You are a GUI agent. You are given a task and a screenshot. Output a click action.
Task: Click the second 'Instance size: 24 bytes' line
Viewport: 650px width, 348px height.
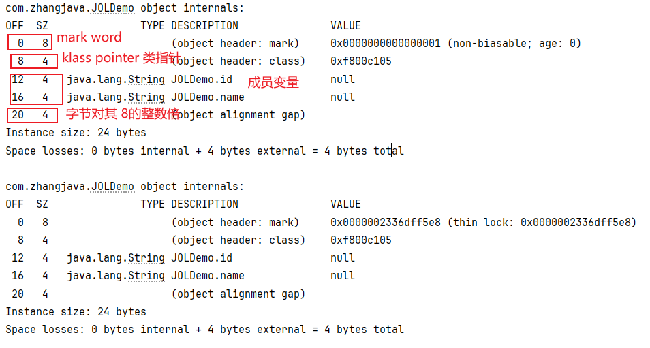tap(76, 311)
